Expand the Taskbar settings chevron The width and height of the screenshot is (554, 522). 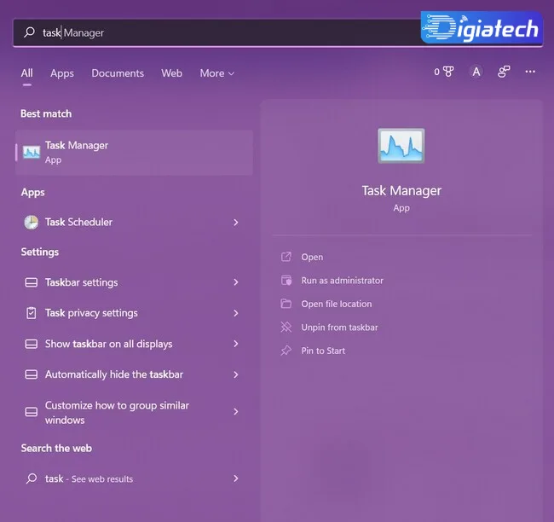235,282
